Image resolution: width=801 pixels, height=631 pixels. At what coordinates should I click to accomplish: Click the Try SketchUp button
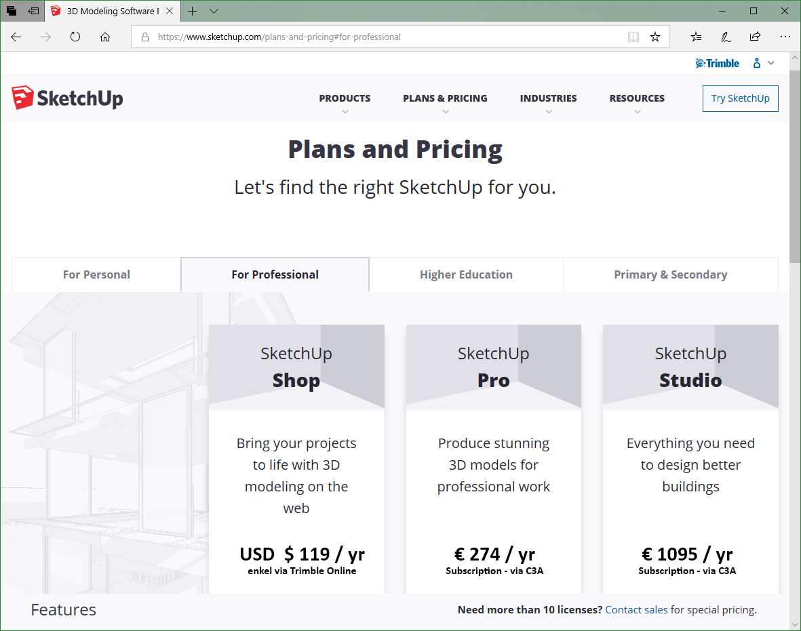pos(740,98)
